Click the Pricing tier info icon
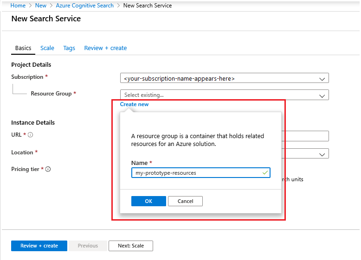The width and height of the screenshot is (361, 260). (48, 169)
